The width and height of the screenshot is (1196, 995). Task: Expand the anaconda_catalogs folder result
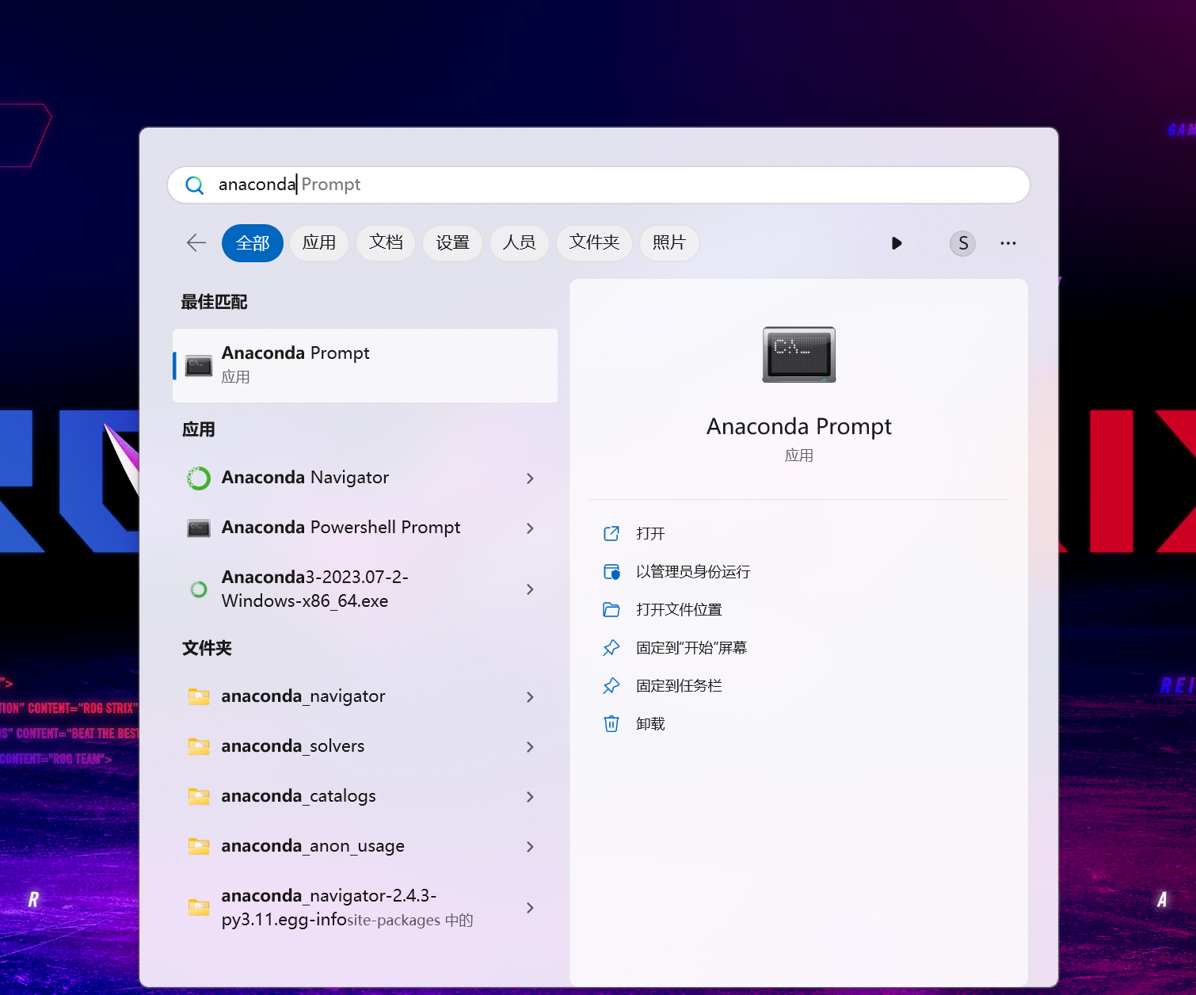pyautogui.click(x=529, y=796)
